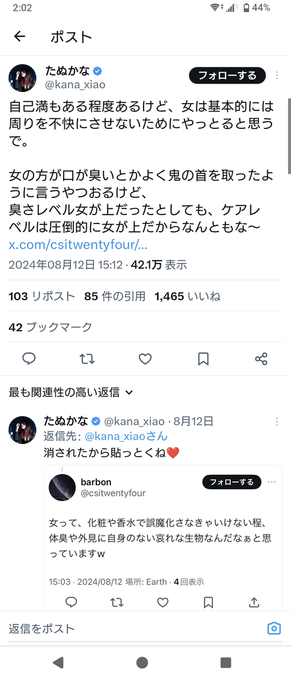Open the three-dot menu on the reply post
This screenshot has width=291, height=679.
click(x=276, y=422)
